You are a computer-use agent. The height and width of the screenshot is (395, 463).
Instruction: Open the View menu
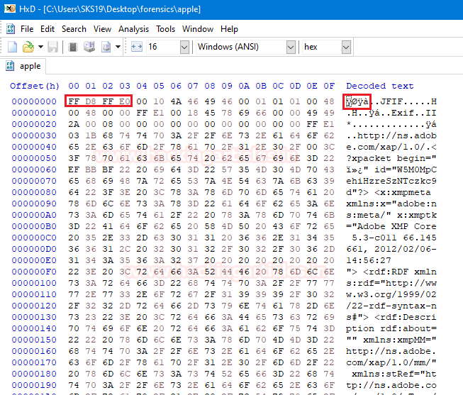point(102,29)
